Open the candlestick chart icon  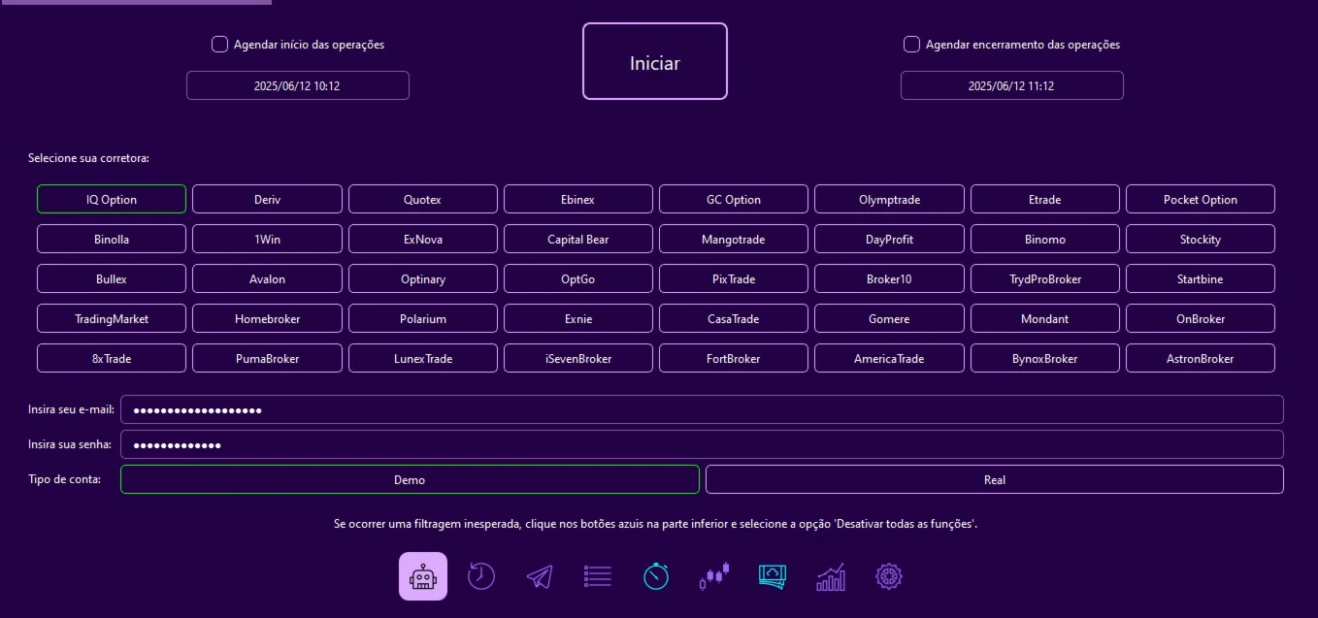point(714,576)
